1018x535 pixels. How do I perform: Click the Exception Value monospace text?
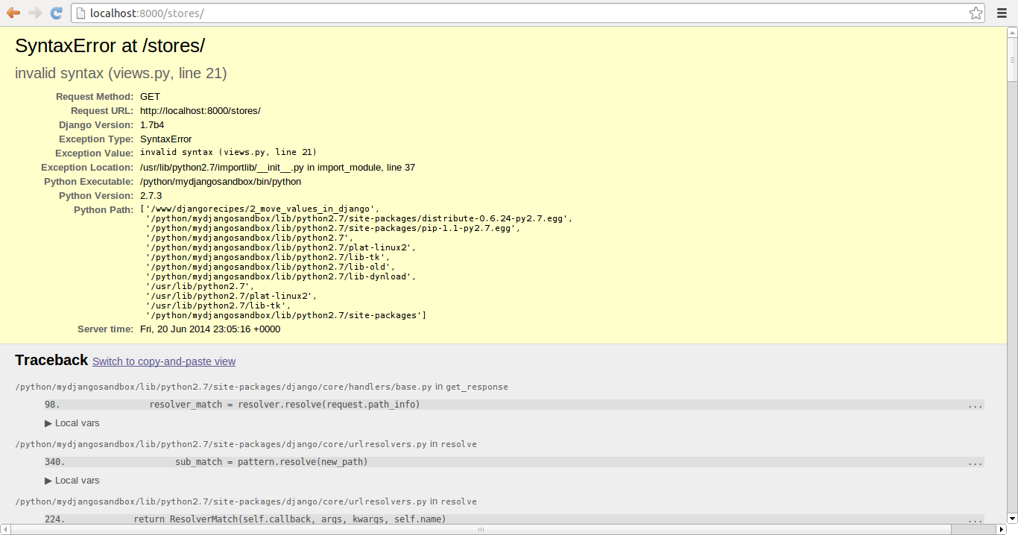228,152
